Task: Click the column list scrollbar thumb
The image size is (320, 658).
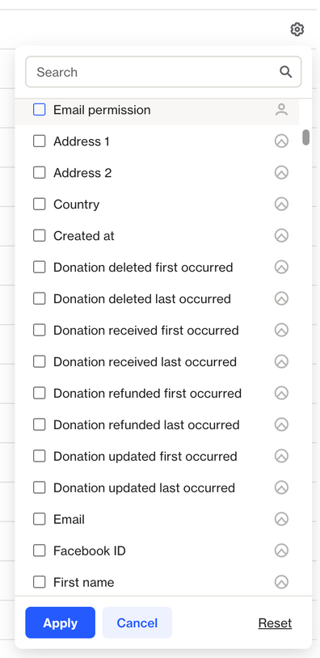Action: coord(306,137)
